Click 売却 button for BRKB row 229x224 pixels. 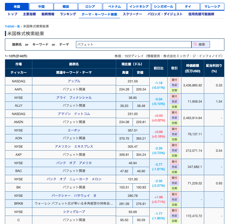(x=174, y=199)
